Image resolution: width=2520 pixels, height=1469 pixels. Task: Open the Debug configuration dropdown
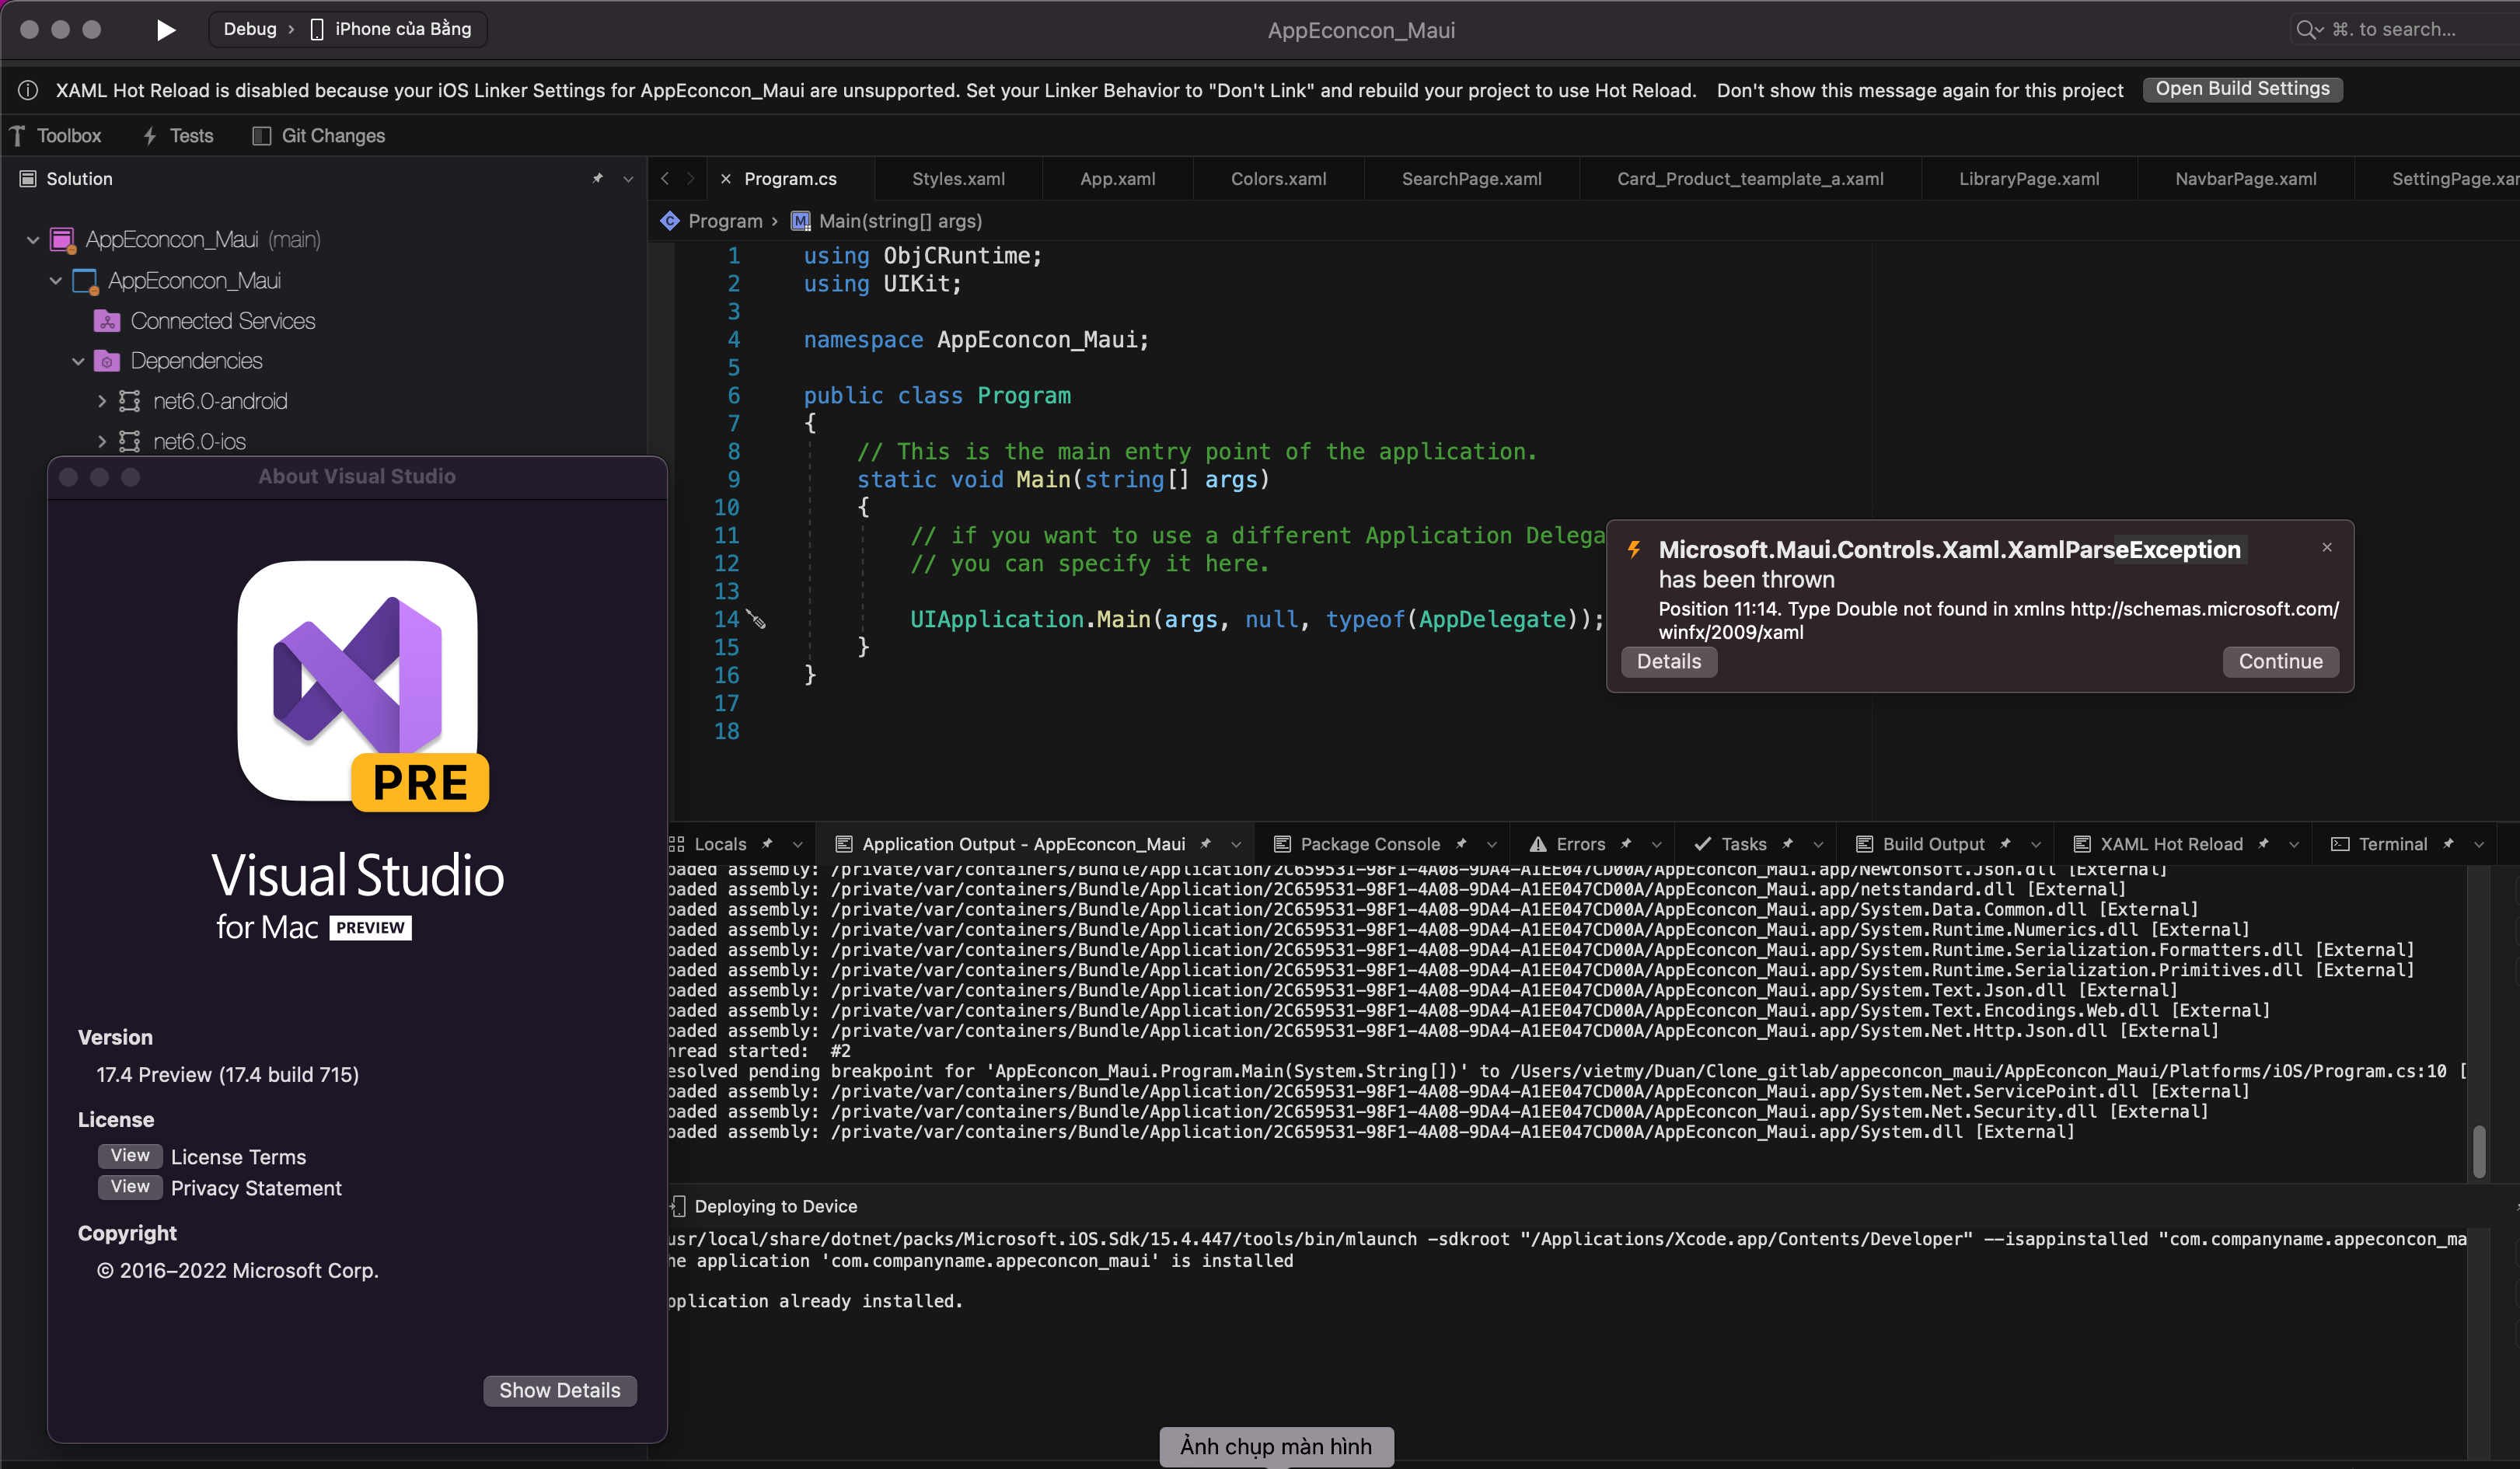click(x=250, y=29)
